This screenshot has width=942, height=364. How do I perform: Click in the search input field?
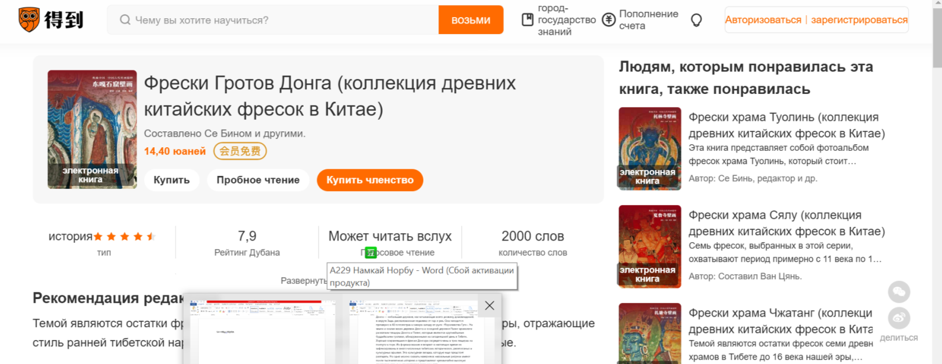(x=282, y=20)
